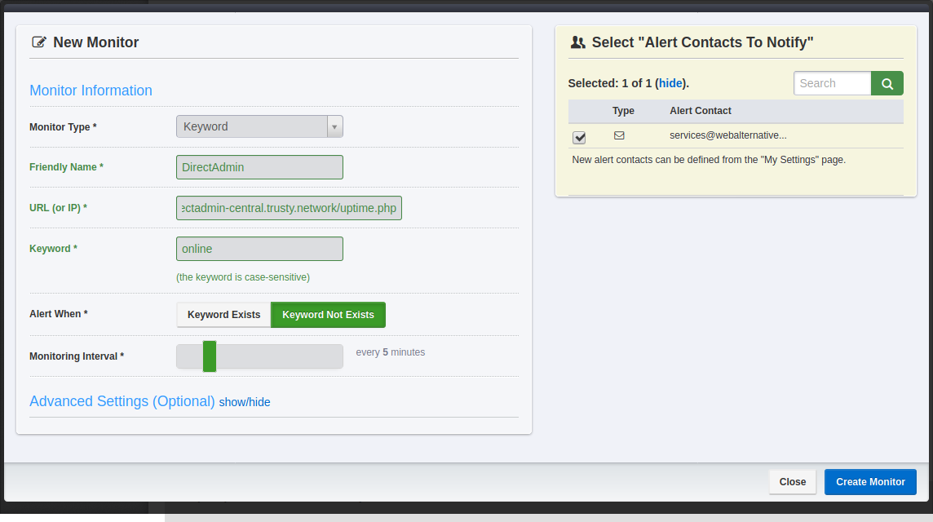Select the Keyword Not Exists alert option
The width and height of the screenshot is (933, 522).
point(328,315)
